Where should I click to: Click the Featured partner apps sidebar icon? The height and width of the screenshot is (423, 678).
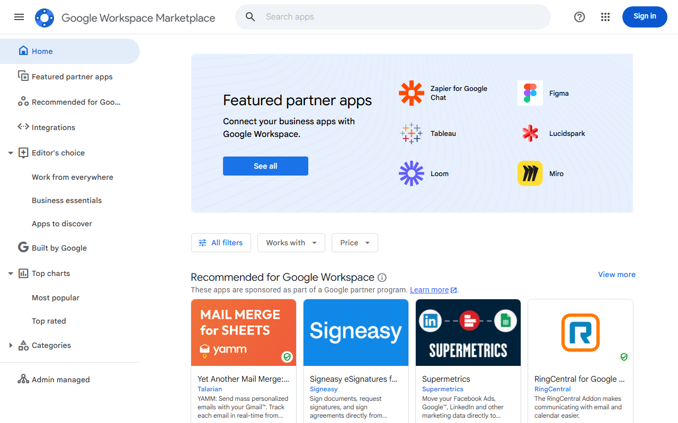(x=23, y=76)
